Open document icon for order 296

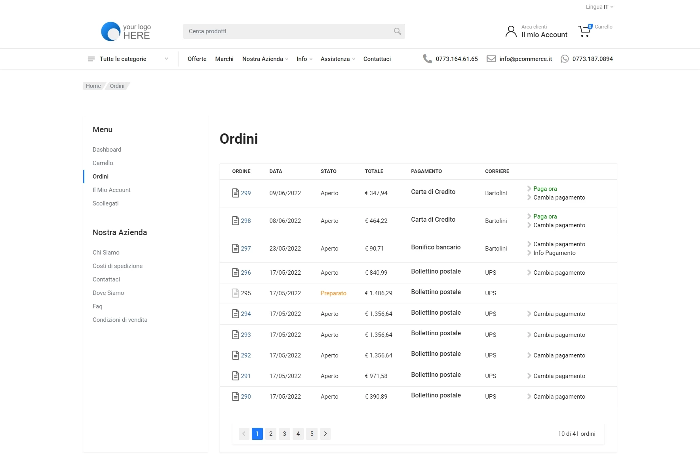(x=236, y=273)
